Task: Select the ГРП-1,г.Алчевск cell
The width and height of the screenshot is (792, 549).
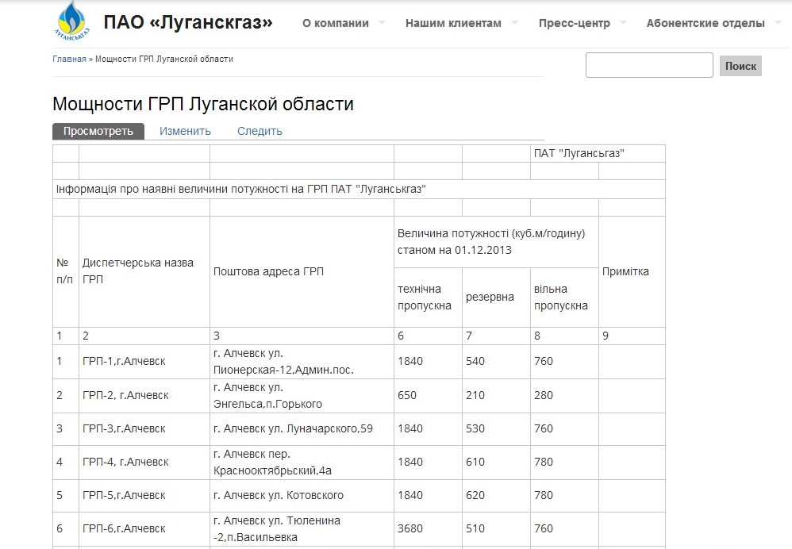Action: click(144, 362)
